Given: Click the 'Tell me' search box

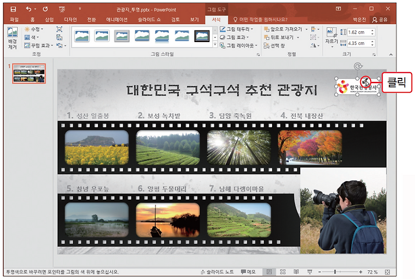Looking at the screenshot, I should click(261, 20).
